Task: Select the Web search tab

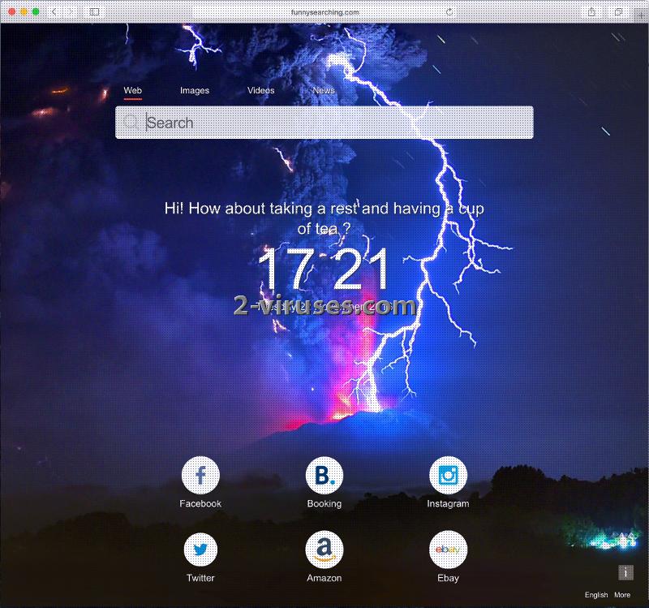Action: pyautogui.click(x=133, y=91)
